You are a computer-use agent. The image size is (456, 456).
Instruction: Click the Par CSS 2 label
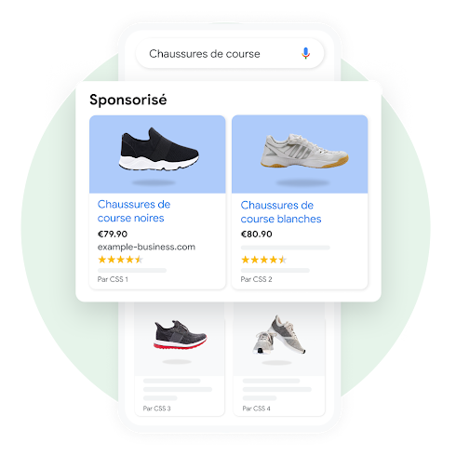point(256,279)
